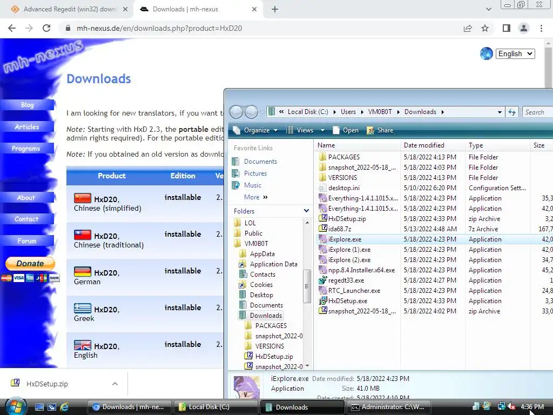
Task: Click the German flag icon
Action: point(83,271)
